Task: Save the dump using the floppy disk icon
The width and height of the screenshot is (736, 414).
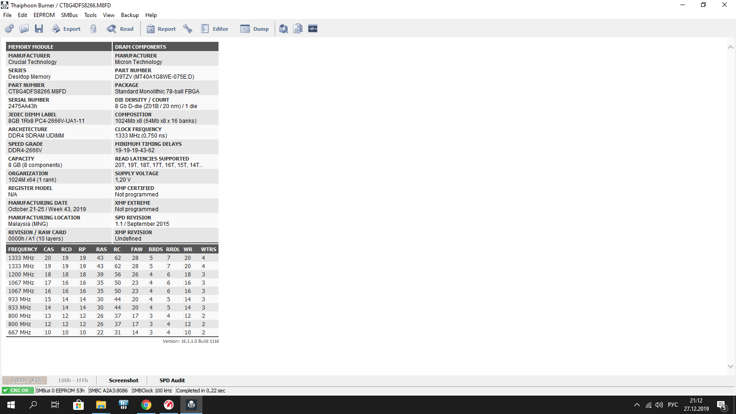Action: (39, 29)
